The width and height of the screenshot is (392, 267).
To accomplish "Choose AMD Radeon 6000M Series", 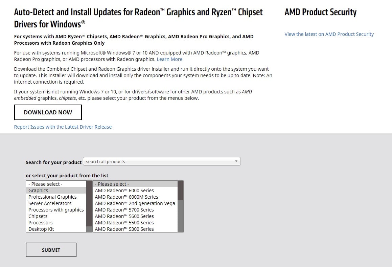I will (x=135, y=197).
